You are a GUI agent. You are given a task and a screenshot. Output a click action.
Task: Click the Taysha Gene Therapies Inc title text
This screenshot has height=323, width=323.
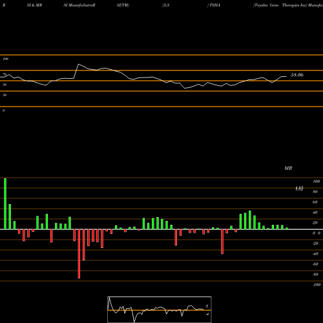pos(280,5)
